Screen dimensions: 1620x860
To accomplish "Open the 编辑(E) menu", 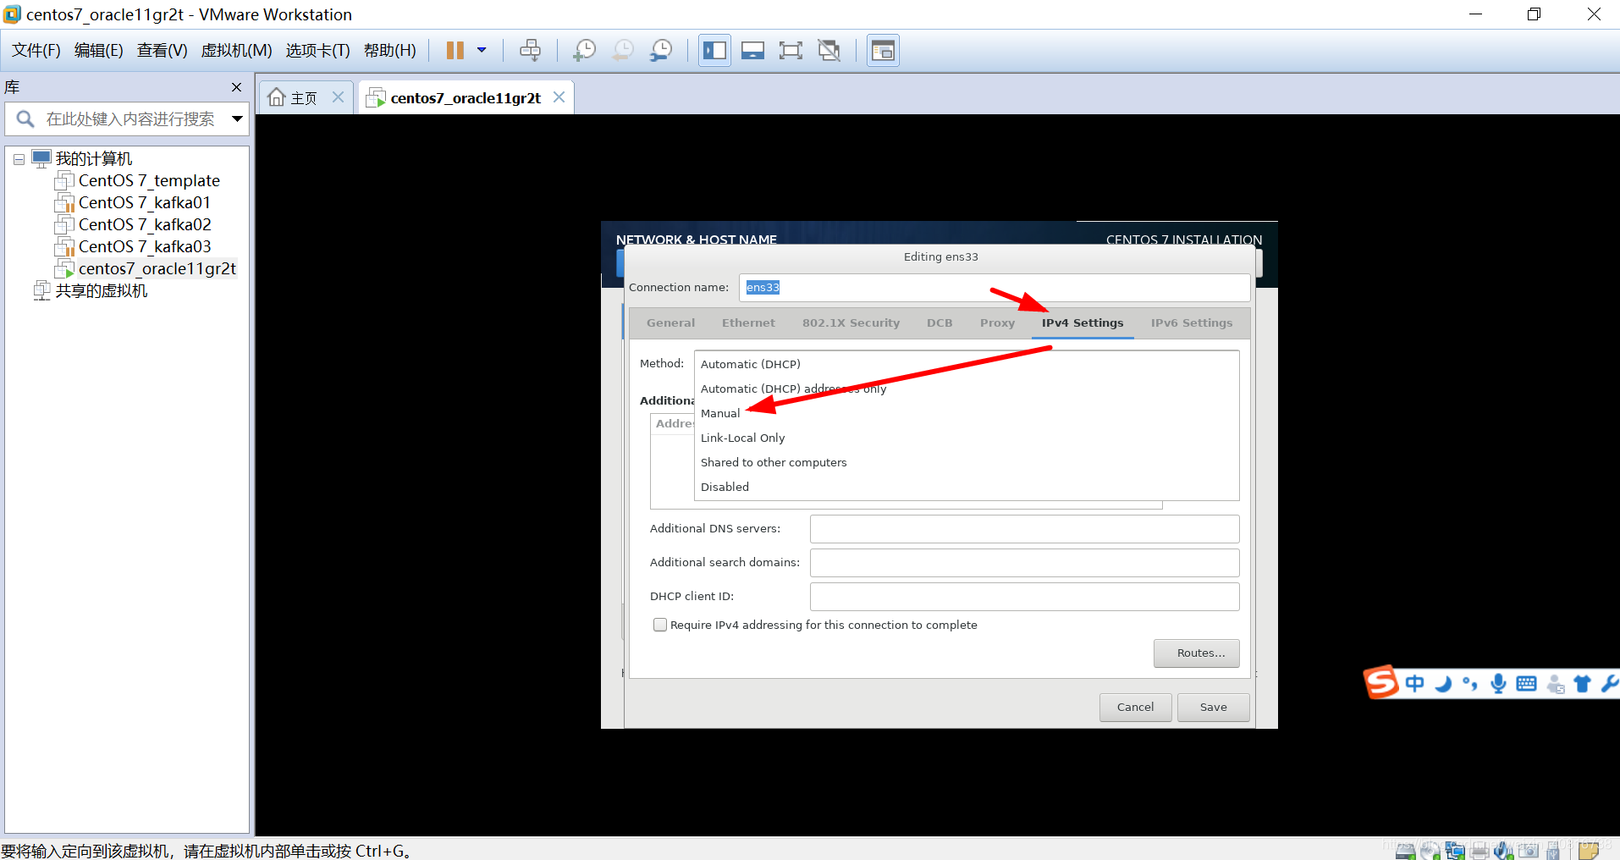I will (x=99, y=51).
